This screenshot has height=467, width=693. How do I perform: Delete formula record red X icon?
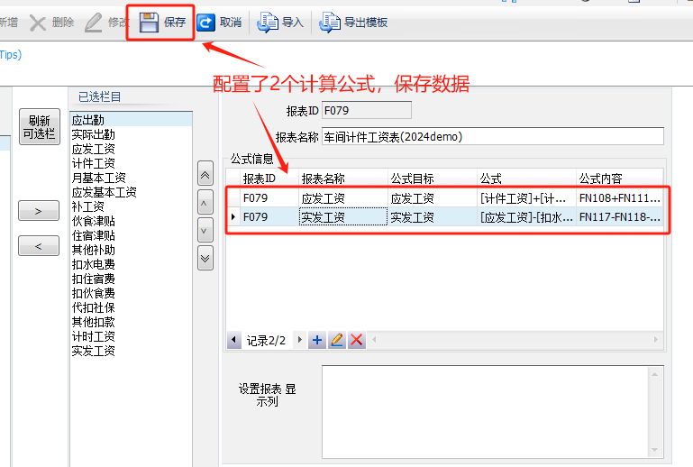coord(357,340)
